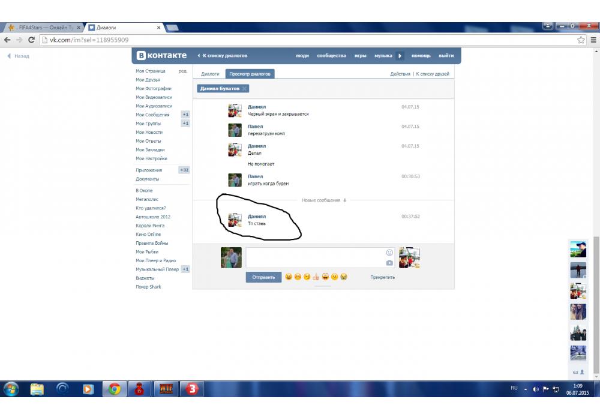Insert the thumbs up emoji
This screenshot has height=420, width=600.
coord(316,277)
